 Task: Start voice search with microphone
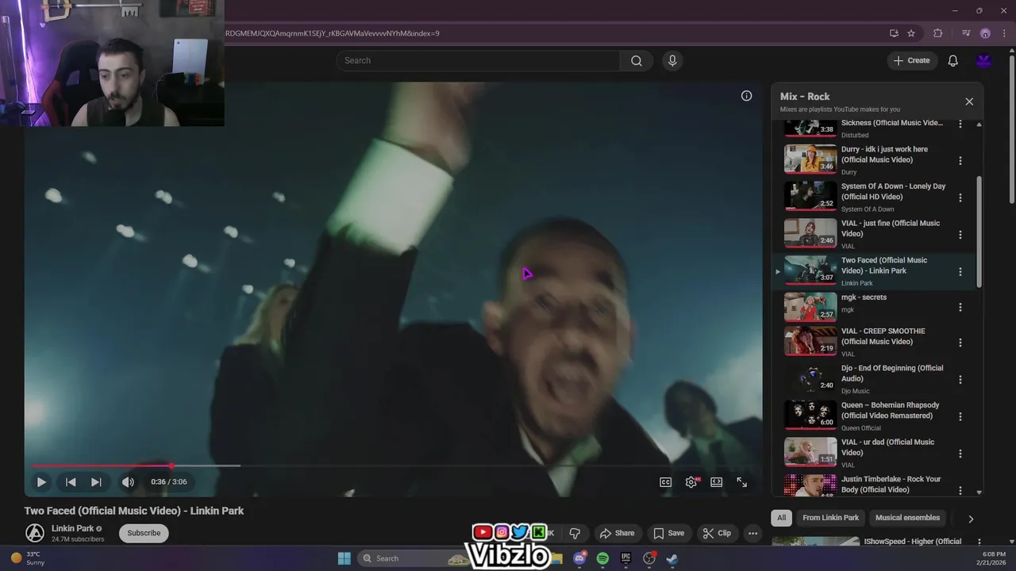coord(672,60)
